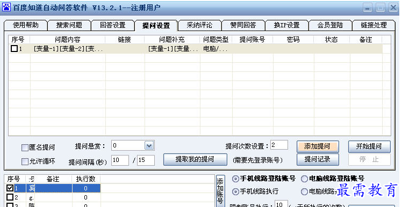Select question cell '[变量-1][变量-2][变...'
The height and width of the screenshot is (207, 402).
pos(68,49)
